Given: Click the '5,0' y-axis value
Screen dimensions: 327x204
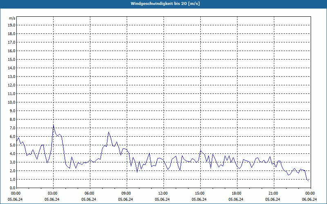Looking at the screenshot, I should (x=13, y=145).
